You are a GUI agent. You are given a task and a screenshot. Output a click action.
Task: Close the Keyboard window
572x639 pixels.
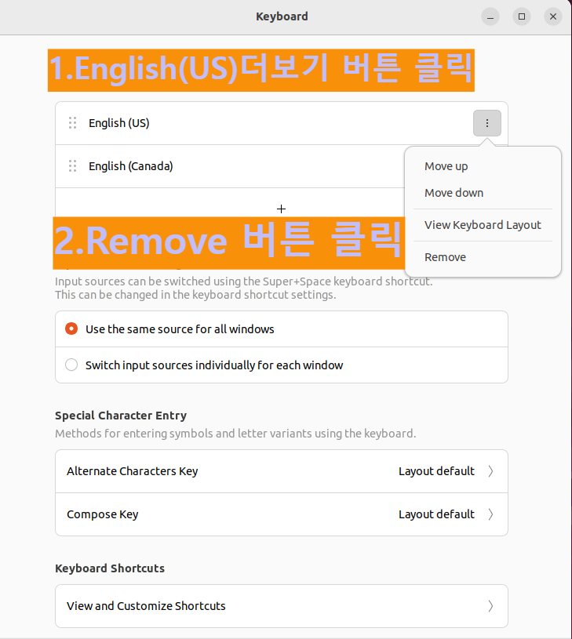[x=553, y=16]
